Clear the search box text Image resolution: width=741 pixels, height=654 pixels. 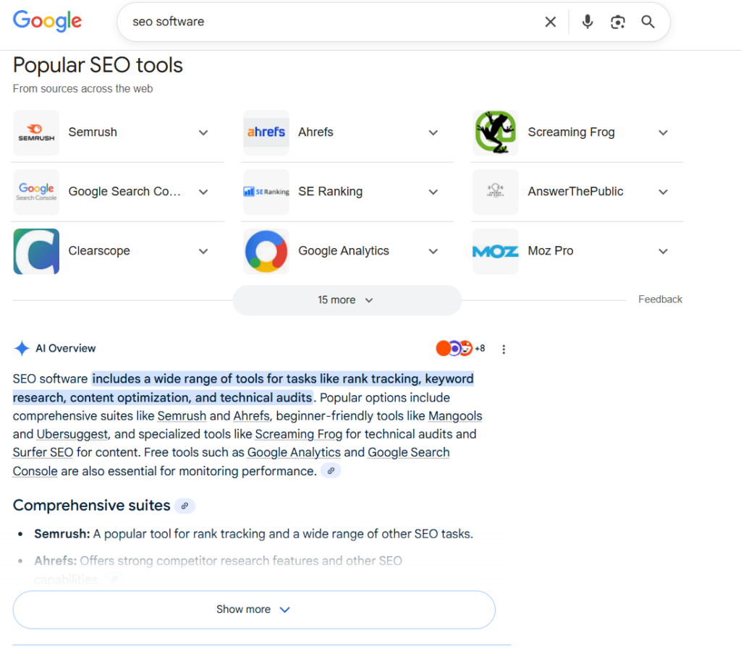550,22
